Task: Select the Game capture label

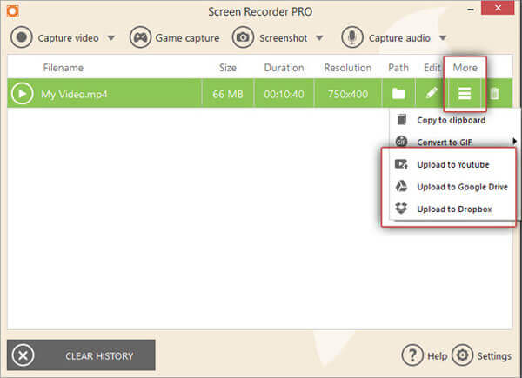Action: click(x=187, y=38)
